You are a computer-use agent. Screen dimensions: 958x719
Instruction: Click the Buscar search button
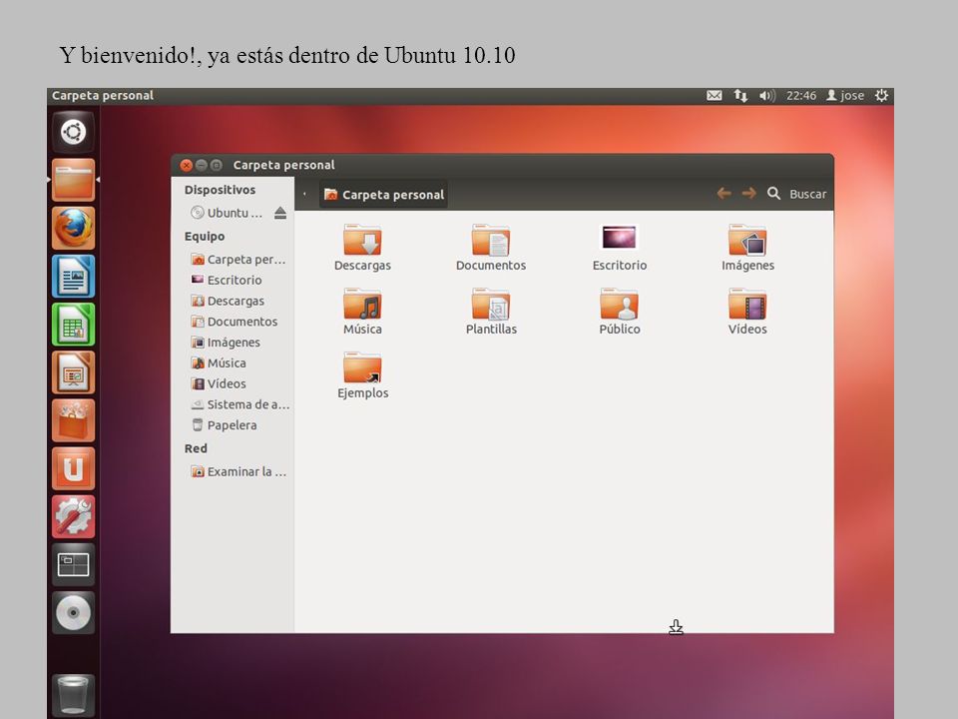797,194
